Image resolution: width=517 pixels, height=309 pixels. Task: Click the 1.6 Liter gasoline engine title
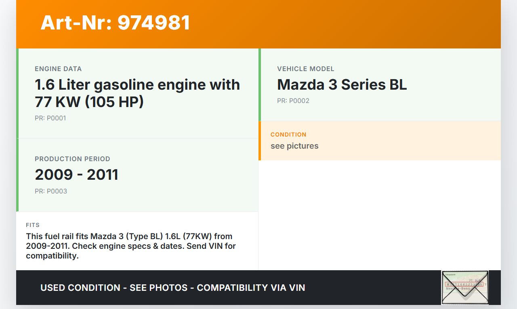click(x=137, y=93)
